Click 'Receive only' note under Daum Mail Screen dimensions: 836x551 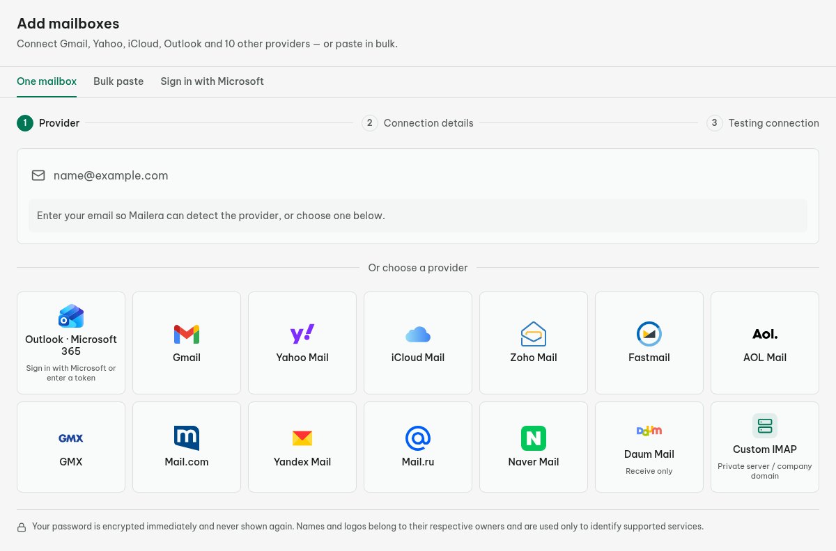649,471
